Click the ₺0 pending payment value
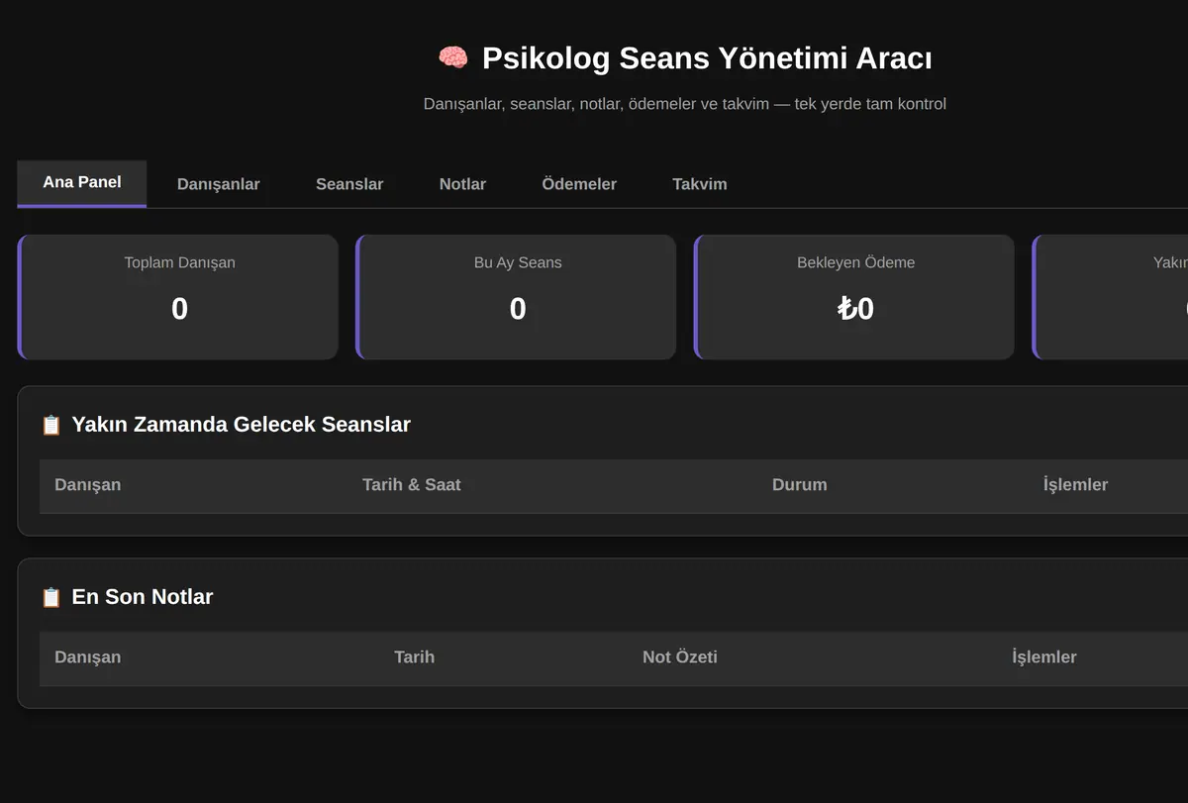1188x803 pixels. tap(855, 309)
